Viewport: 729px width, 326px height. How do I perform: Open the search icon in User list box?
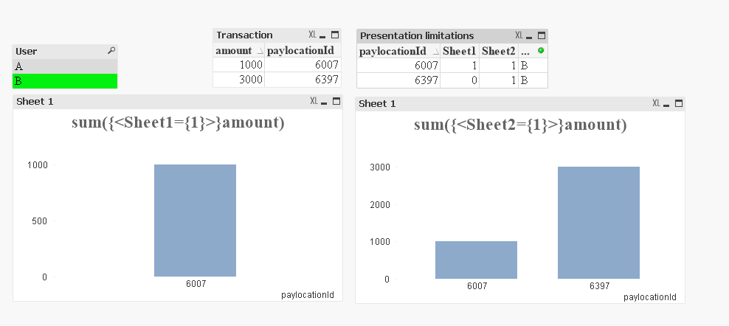click(x=111, y=51)
